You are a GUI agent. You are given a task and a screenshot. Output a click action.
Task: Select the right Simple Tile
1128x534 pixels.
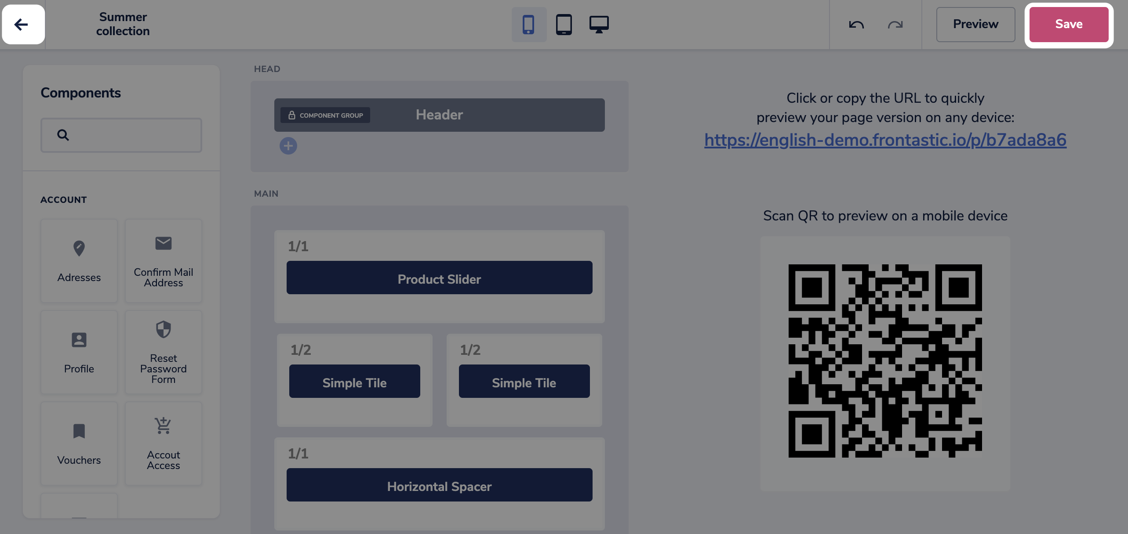point(524,381)
